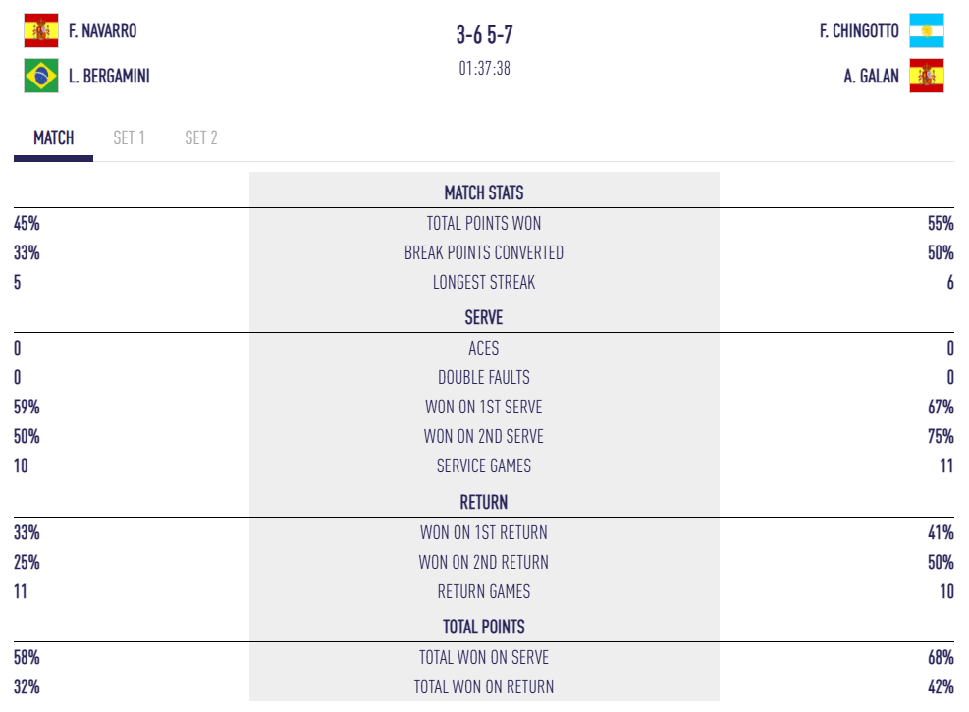Click the LONGEST STREAK row label
969x712 pixels.
(484, 282)
